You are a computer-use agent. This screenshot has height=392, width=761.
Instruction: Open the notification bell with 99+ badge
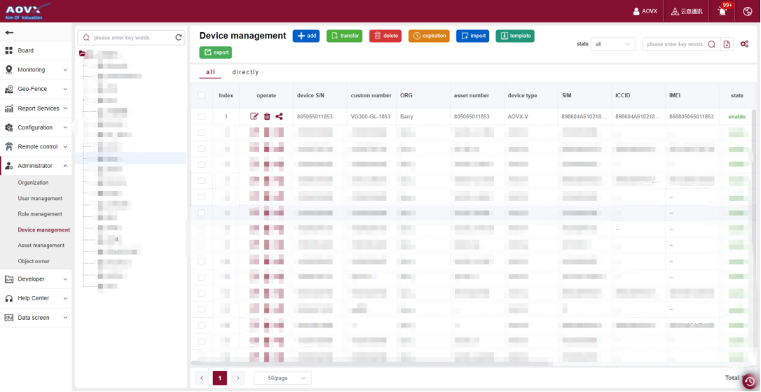[722, 11]
